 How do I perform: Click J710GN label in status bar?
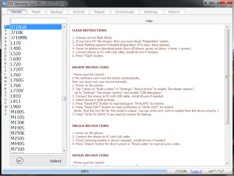click(x=181, y=171)
